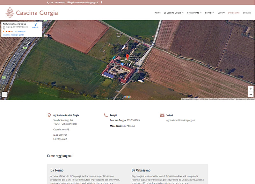
Task: Click the Scrivici envelope icon
Action: click(162, 115)
